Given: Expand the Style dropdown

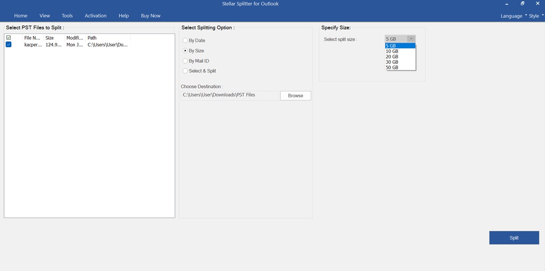Looking at the screenshot, I should 536,16.
